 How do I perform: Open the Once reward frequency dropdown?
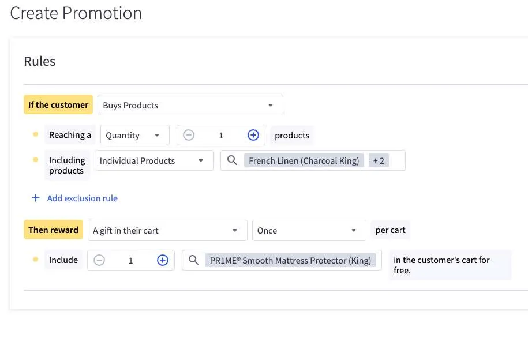[x=309, y=230]
